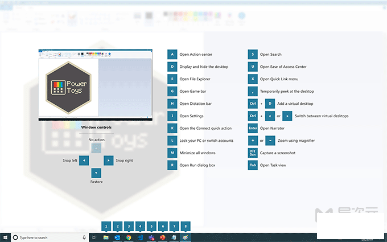Click the microphone icon in taskbar search
This screenshot has width=387, height=242.
(84, 237)
